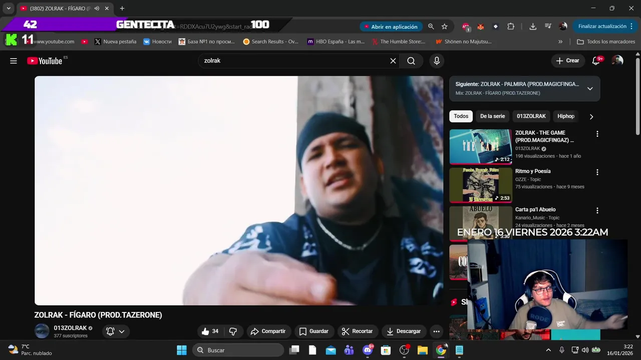Click Finalizar actualización button
Image resolution: width=641 pixels, height=360 pixels.
[x=605, y=26]
